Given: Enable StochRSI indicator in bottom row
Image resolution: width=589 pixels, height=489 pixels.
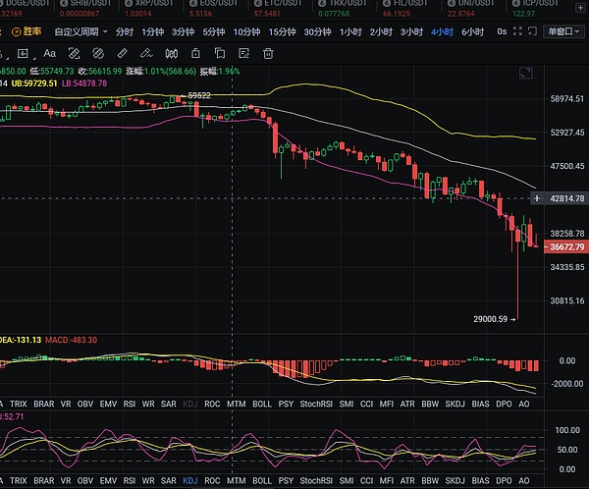Looking at the screenshot, I should pos(317,481).
